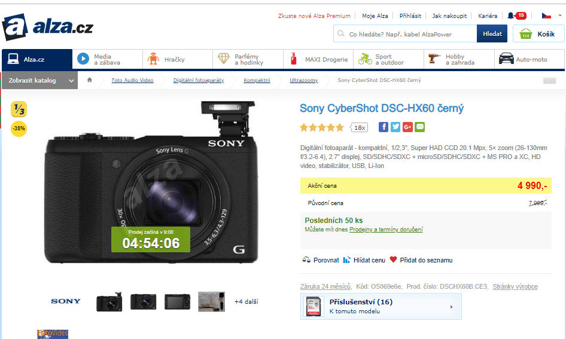The height and width of the screenshot is (339, 566).
Task: Open Prodejny a termíny doručení link
Action: [386, 230]
